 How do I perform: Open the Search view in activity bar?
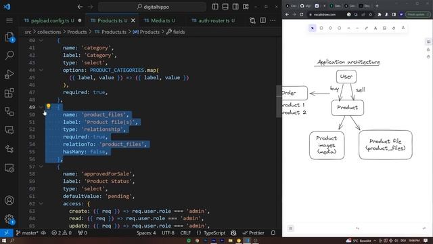pos(9,56)
